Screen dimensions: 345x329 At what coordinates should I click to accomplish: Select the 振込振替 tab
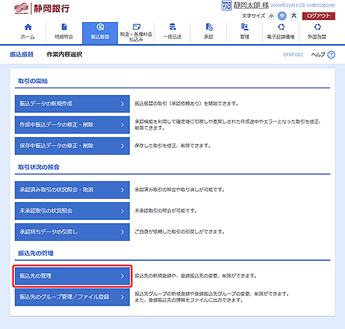pyautogui.click(x=100, y=33)
